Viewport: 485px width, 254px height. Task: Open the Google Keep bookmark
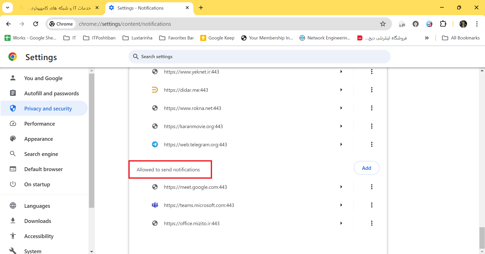point(217,38)
